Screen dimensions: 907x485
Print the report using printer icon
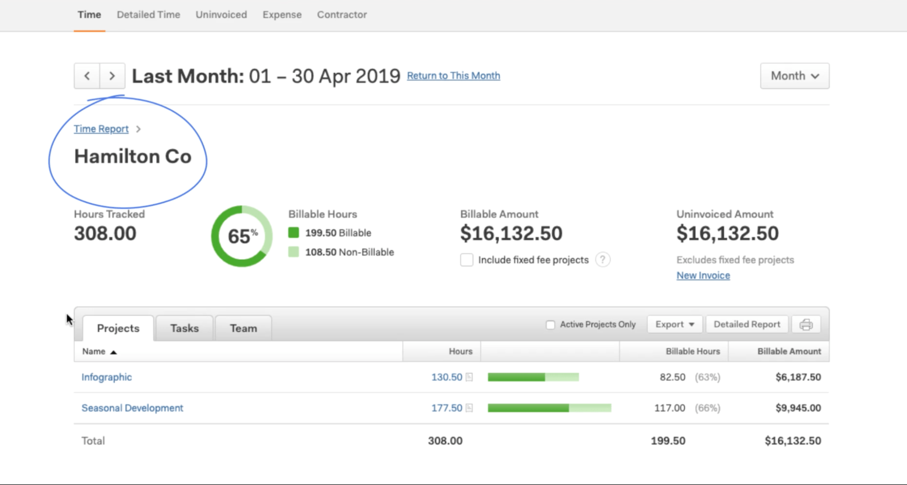806,324
